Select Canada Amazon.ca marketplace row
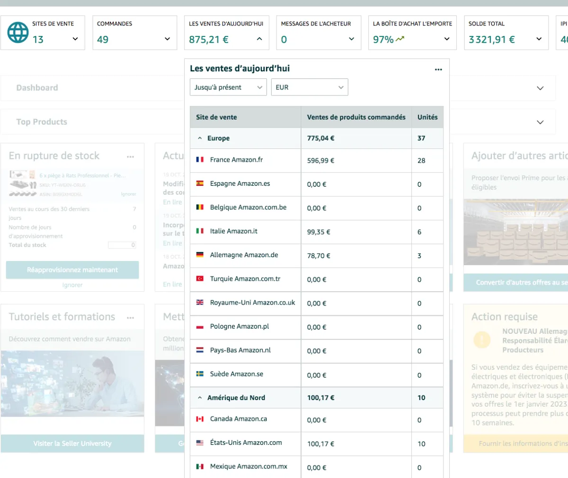Image resolution: width=568 pixels, height=478 pixels. pos(317,420)
